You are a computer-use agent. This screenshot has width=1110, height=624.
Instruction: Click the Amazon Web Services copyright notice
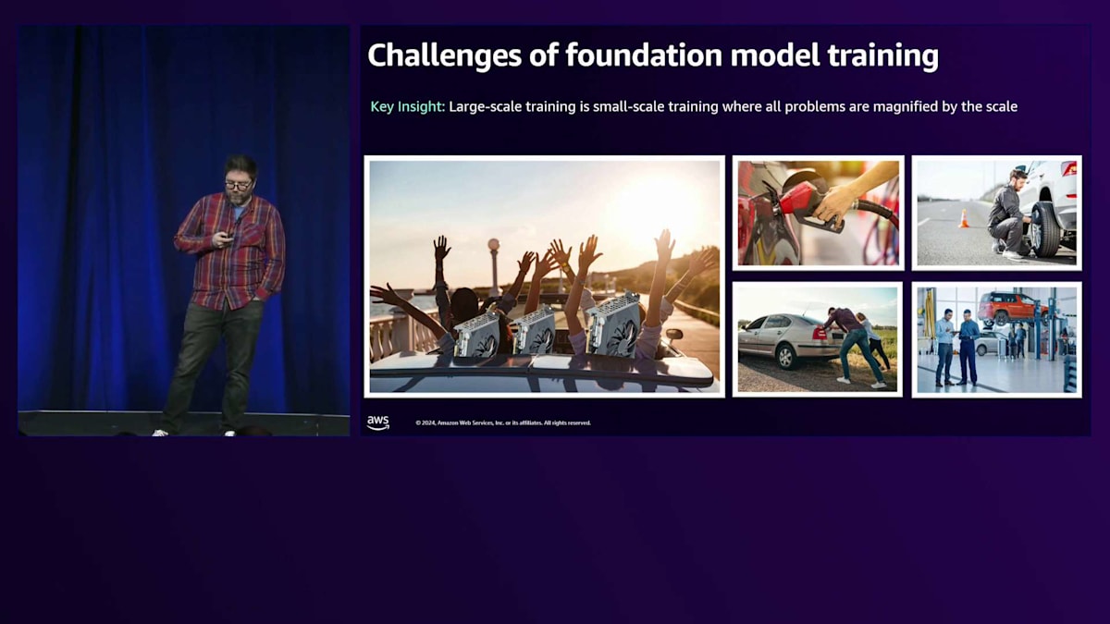pos(503,422)
